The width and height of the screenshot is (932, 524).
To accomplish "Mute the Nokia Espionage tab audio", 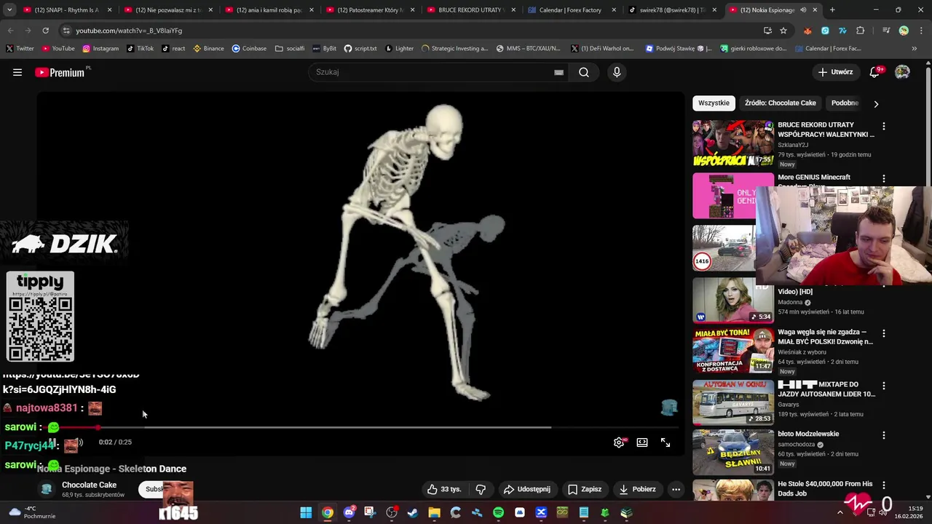I will click(x=803, y=10).
